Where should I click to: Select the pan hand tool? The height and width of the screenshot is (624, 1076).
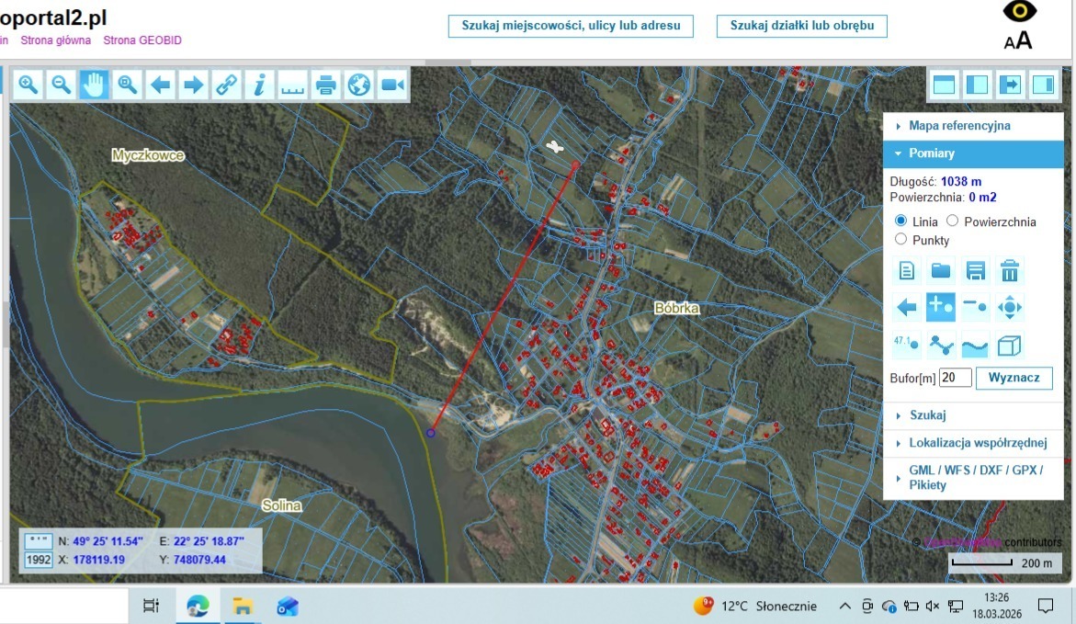tap(94, 85)
